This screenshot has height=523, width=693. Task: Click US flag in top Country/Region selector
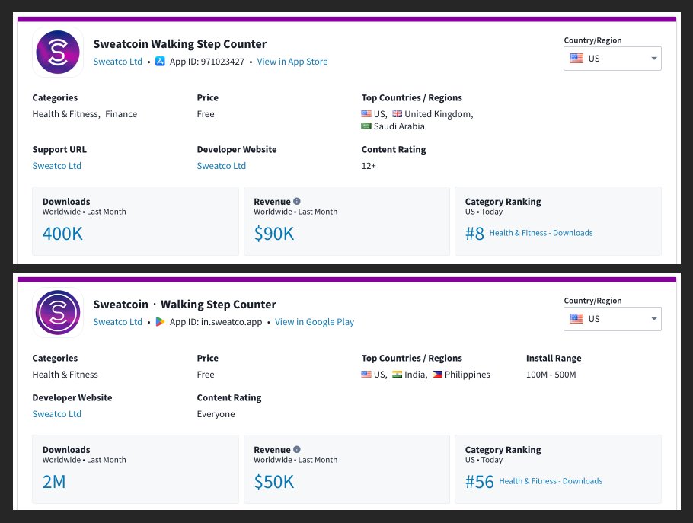[x=576, y=59]
